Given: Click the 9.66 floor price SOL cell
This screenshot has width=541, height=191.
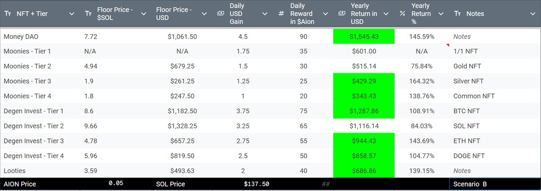Looking at the screenshot, I should 116,126.
